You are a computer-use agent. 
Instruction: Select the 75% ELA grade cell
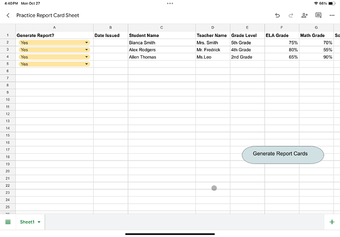[x=282, y=43]
